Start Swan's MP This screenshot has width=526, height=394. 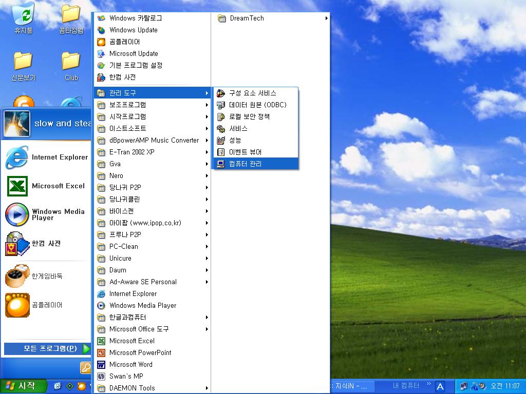153,376
